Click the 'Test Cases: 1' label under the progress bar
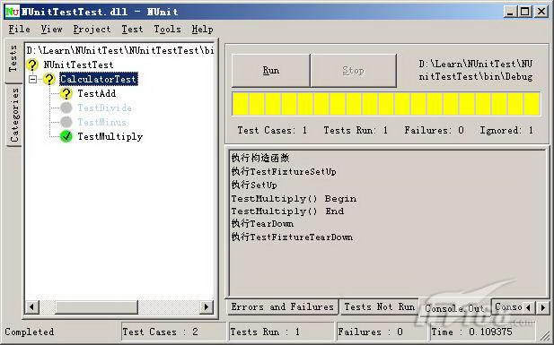Screen dimensions: 554x345 [272, 130]
